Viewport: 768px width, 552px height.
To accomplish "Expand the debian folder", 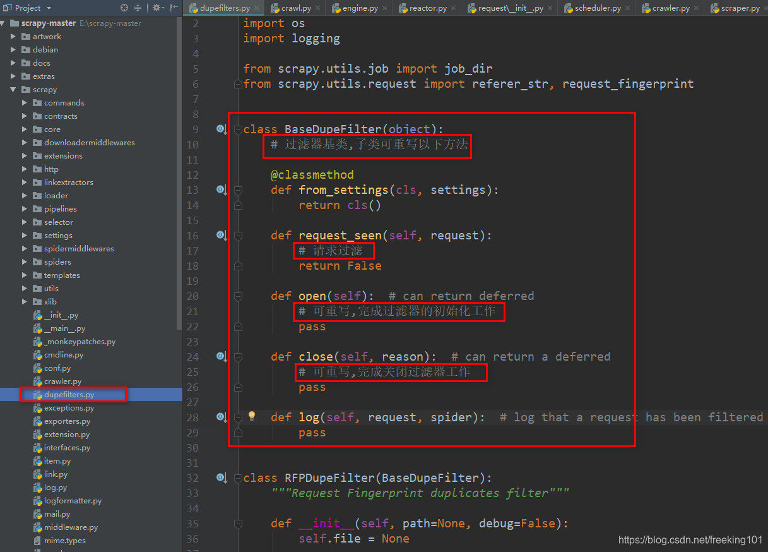I will pos(14,50).
